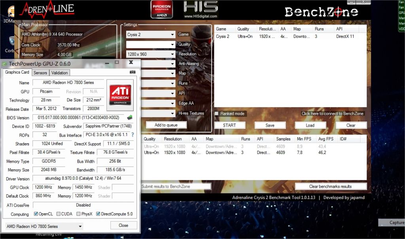
Task: Click the Corbeille desktop icon
Action: [9, 44]
